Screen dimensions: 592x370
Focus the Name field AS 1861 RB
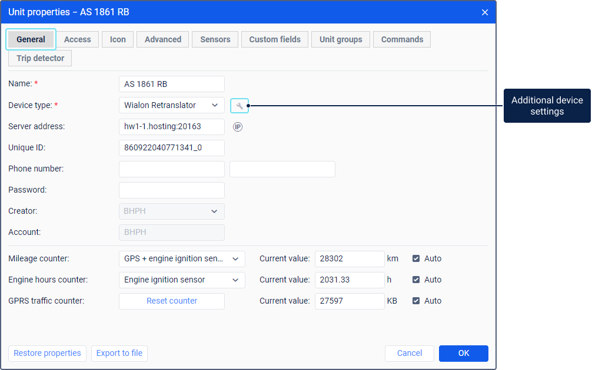172,84
